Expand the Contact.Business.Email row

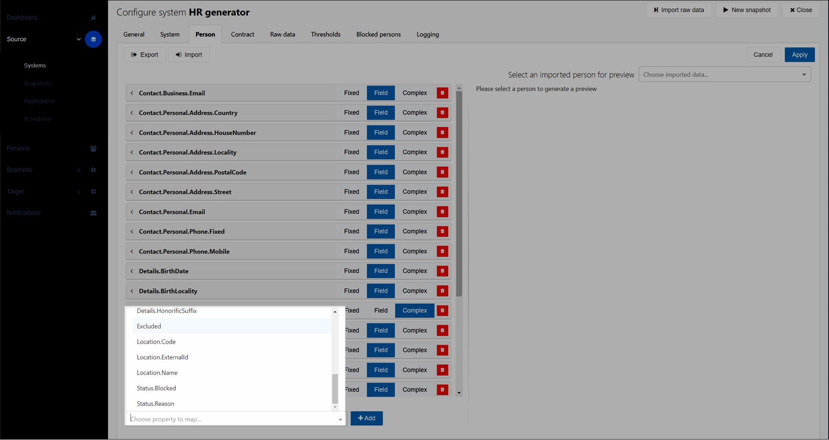click(132, 93)
